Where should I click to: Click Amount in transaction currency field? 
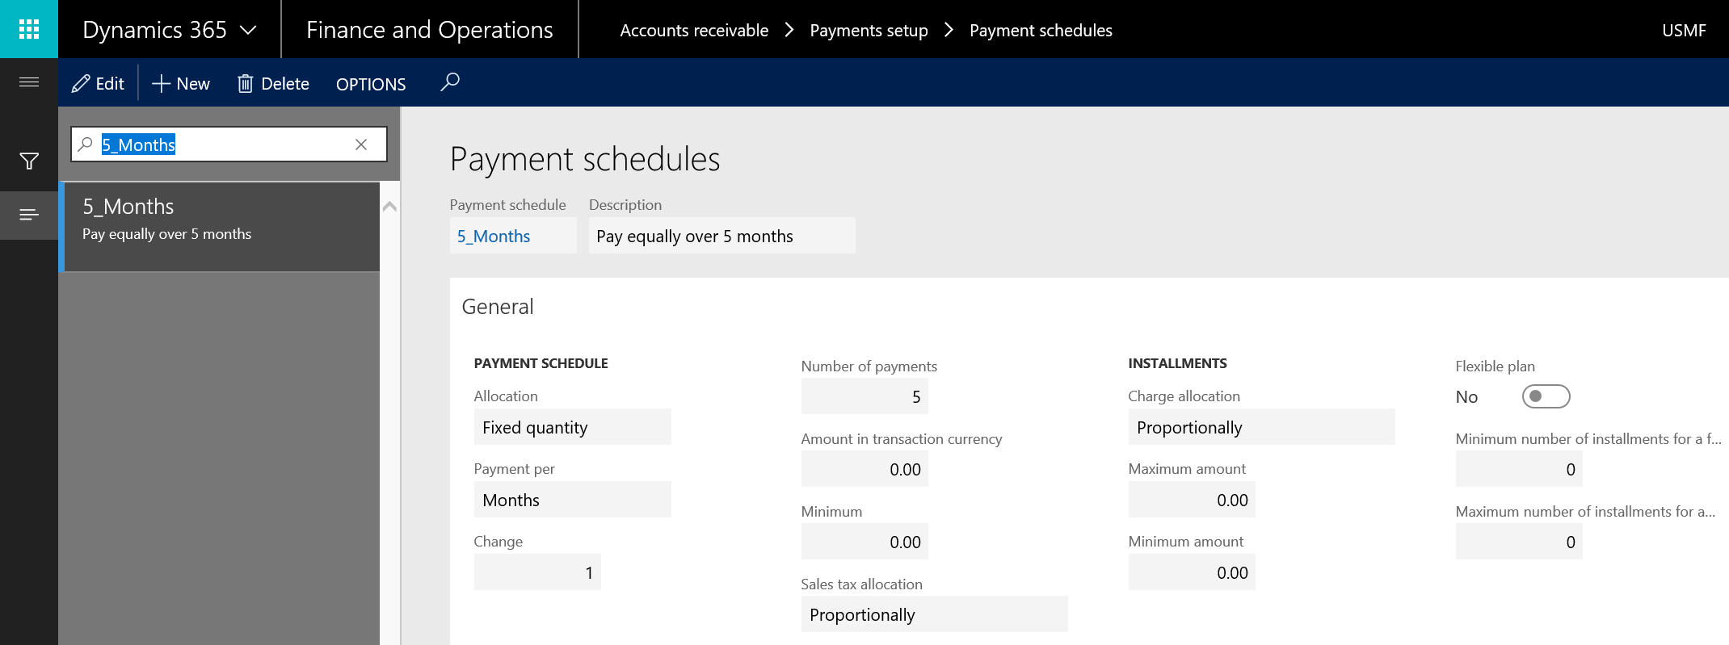864,469
